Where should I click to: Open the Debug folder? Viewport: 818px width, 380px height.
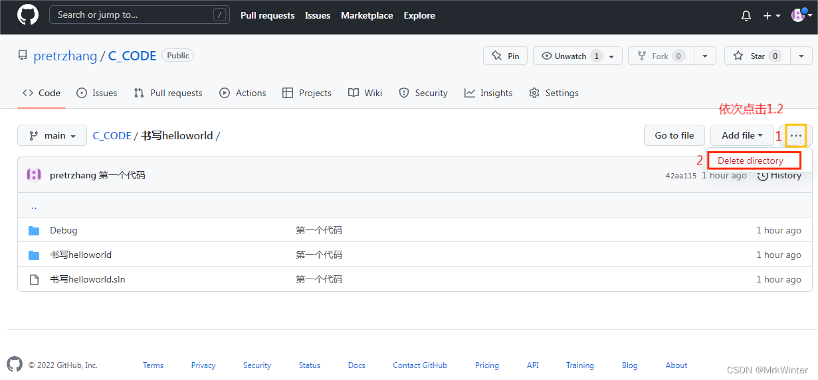click(64, 230)
